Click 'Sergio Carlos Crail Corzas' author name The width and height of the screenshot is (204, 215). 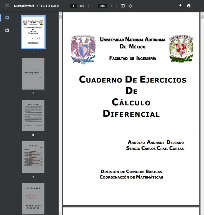tap(155, 148)
